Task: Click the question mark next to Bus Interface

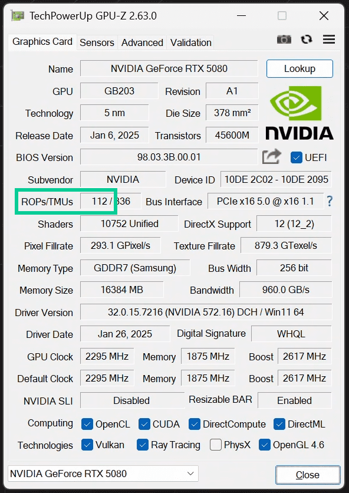Action: point(328,201)
